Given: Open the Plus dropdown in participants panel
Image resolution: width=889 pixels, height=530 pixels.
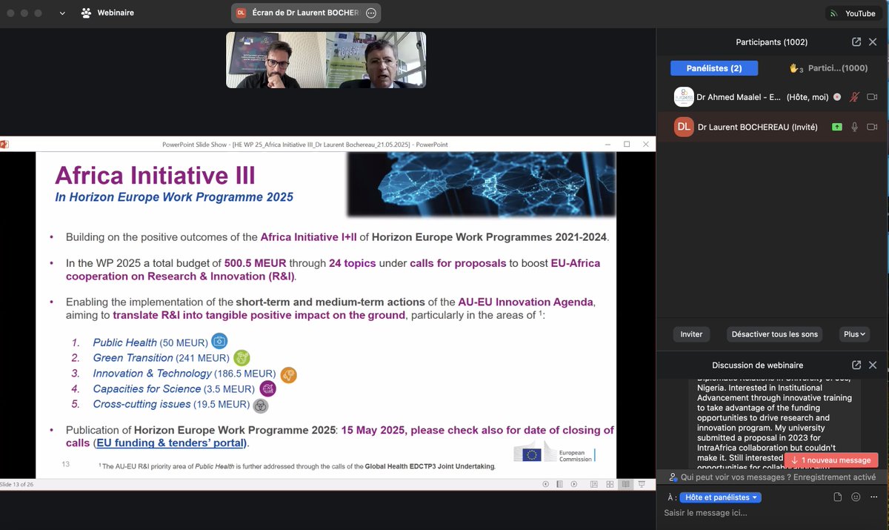Looking at the screenshot, I should 854,334.
